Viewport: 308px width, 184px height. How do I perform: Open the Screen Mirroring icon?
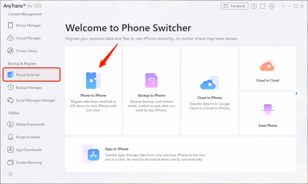pos(10,162)
